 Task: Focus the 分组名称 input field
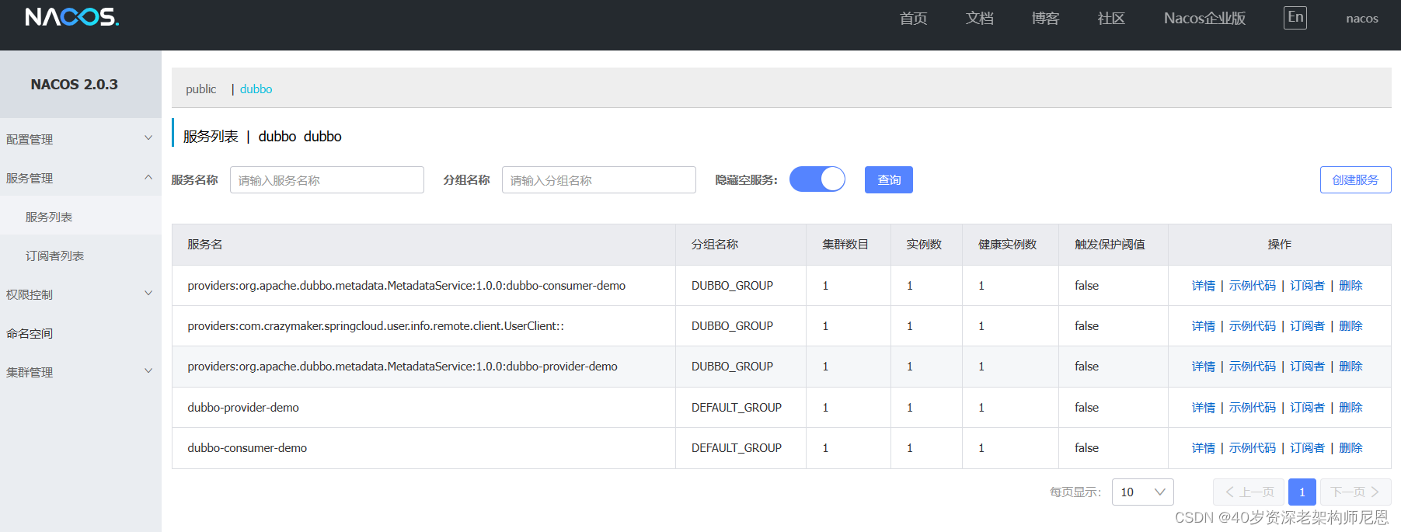click(x=598, y=179)
